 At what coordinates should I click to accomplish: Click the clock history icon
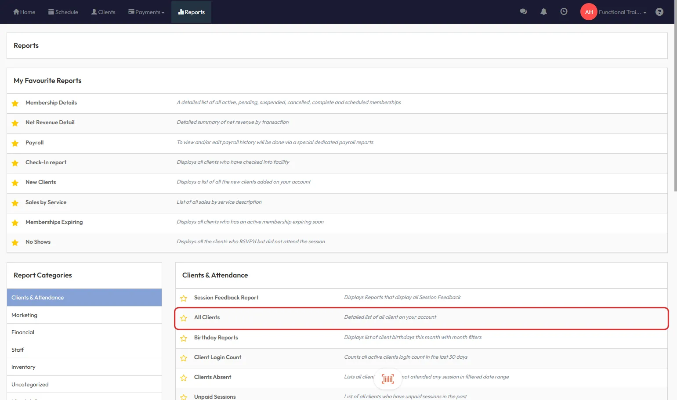(564, 12)
